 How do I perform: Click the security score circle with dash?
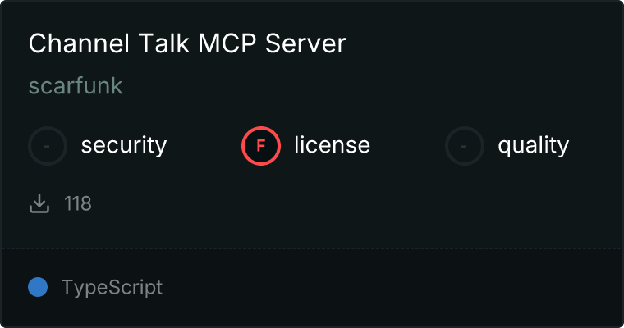pyautogui.click(x=48, y=146)
